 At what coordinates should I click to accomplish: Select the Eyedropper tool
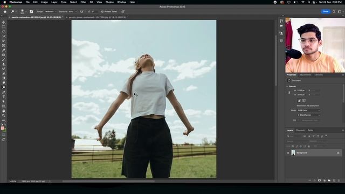[x=4, y=50]
